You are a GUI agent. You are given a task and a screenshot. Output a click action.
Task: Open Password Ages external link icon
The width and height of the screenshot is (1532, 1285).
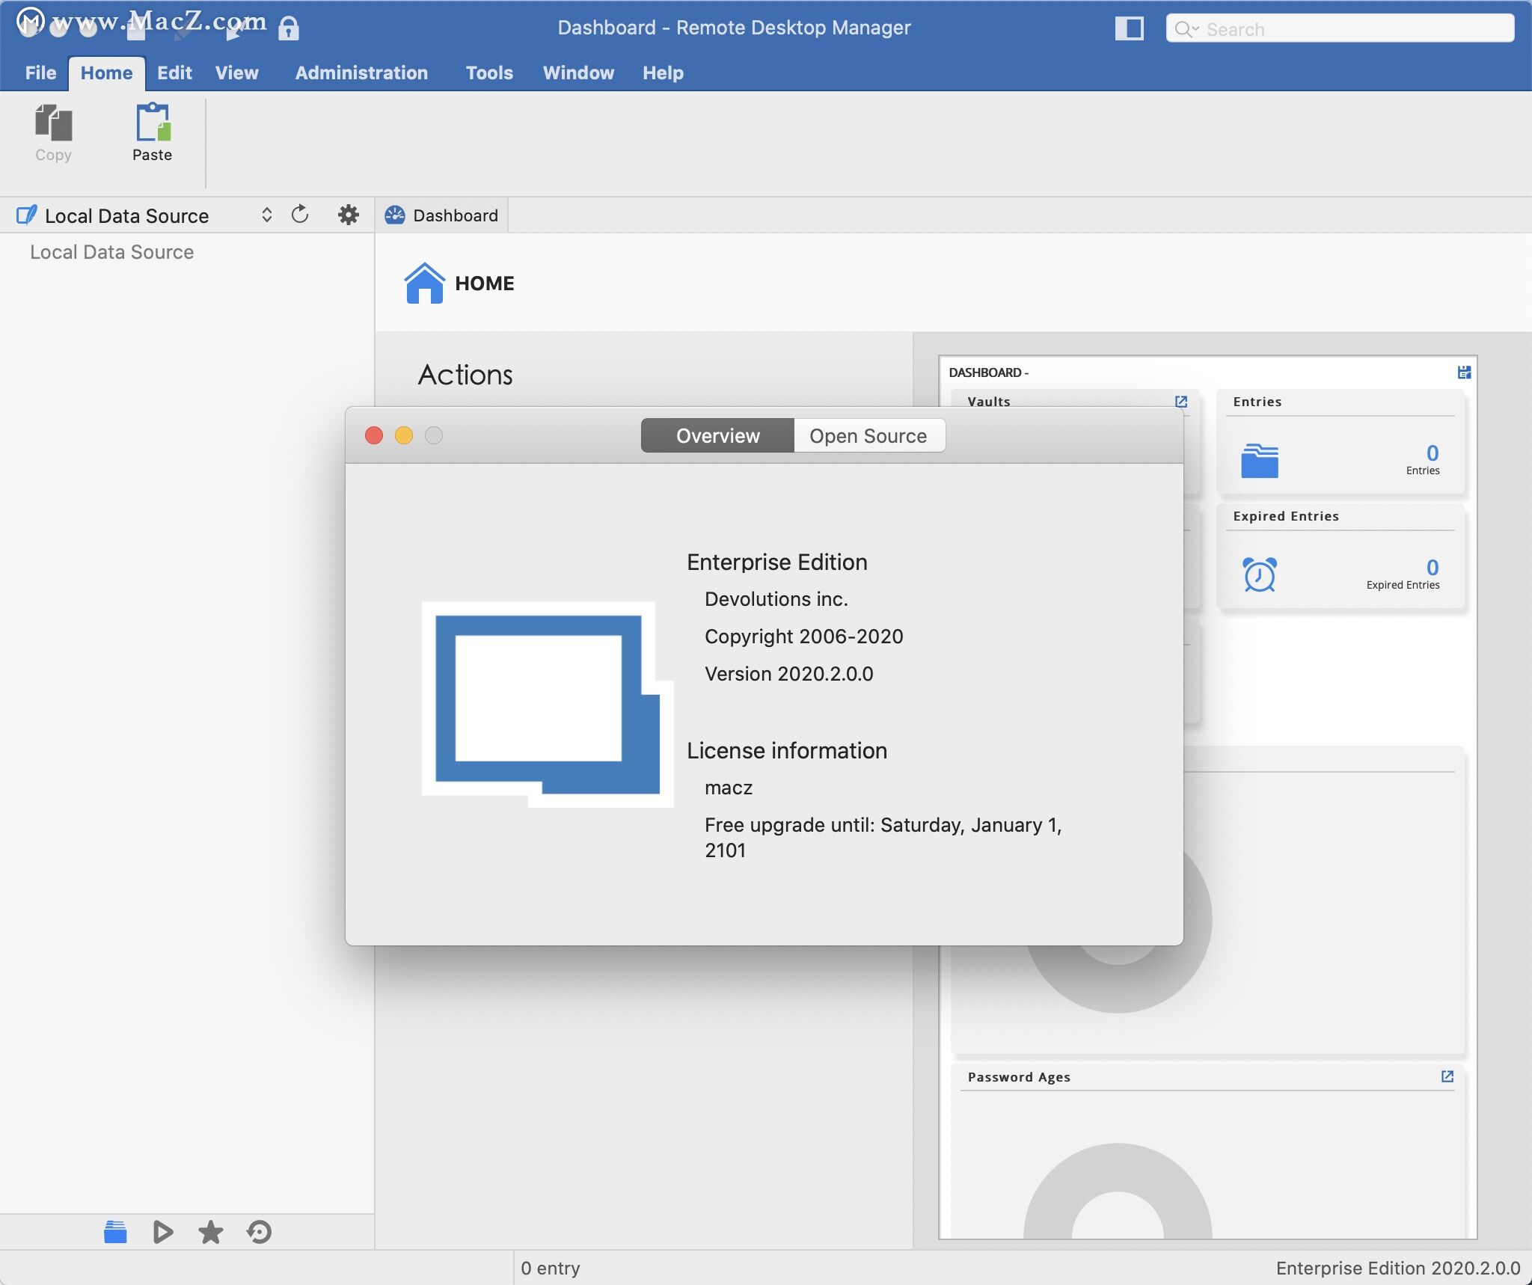(1447, 1076)
